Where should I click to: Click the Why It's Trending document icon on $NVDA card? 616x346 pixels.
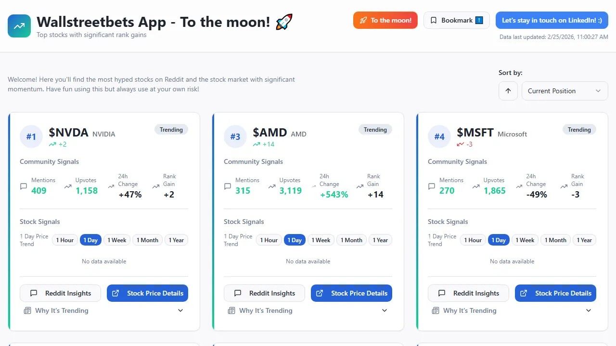(x=27, y=310)
